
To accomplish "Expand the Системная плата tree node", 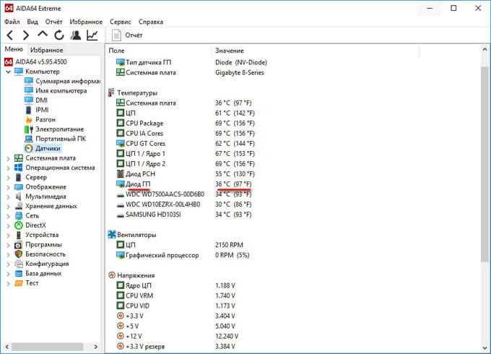I will pos(8,158).
